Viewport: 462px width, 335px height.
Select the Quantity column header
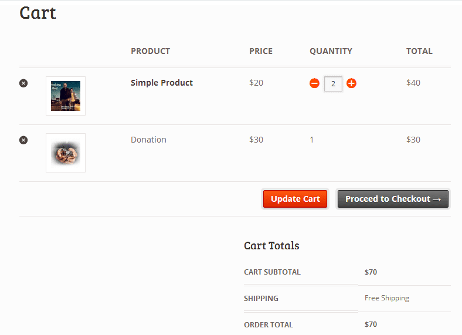pyautogui.click(x=331, y=51)
